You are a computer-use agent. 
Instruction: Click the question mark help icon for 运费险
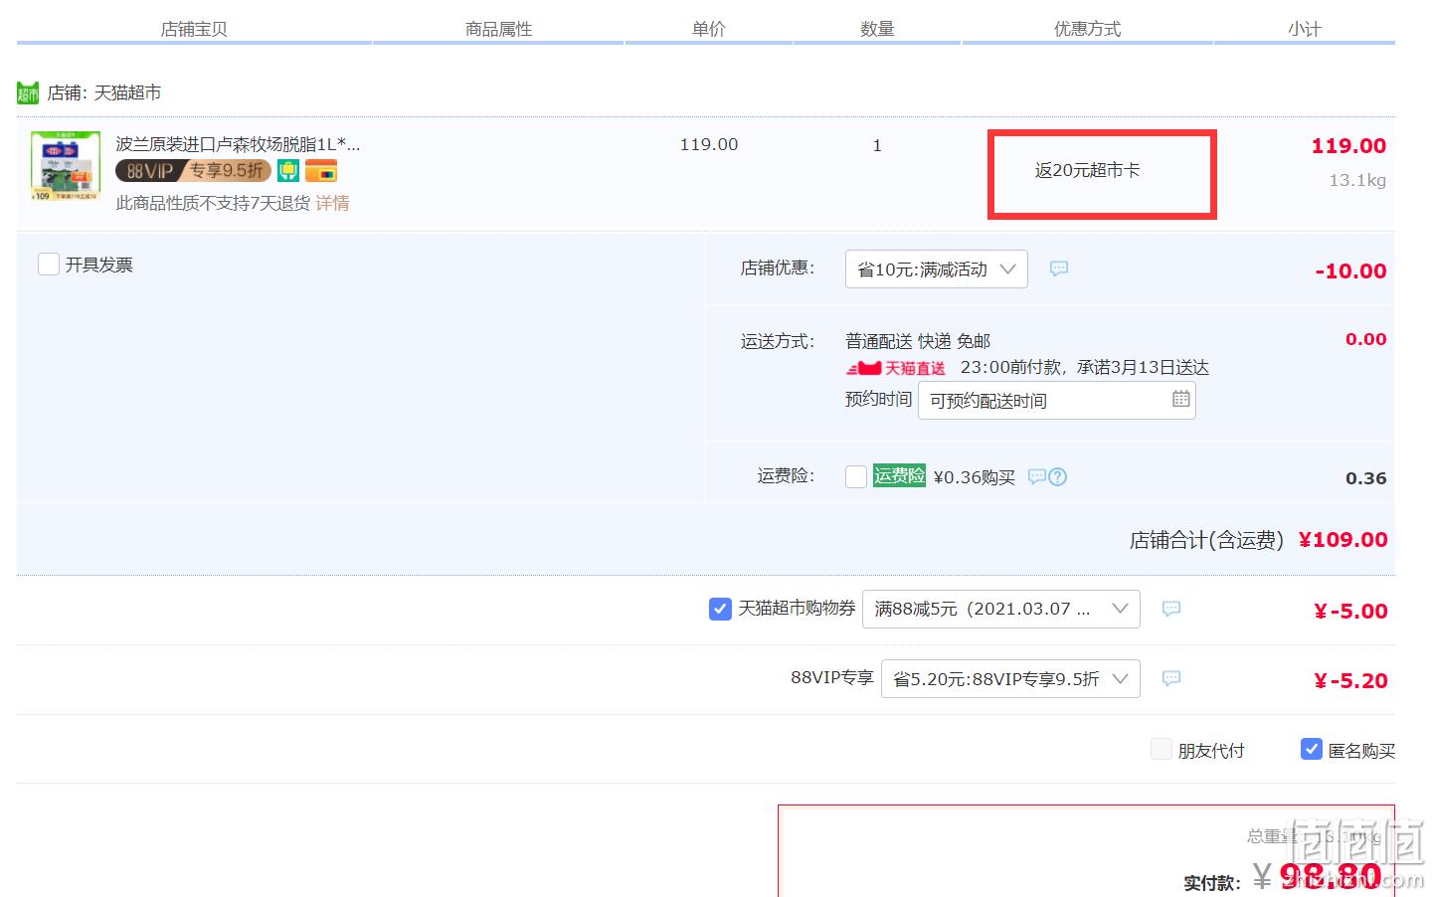click(x=1058, y=477)
